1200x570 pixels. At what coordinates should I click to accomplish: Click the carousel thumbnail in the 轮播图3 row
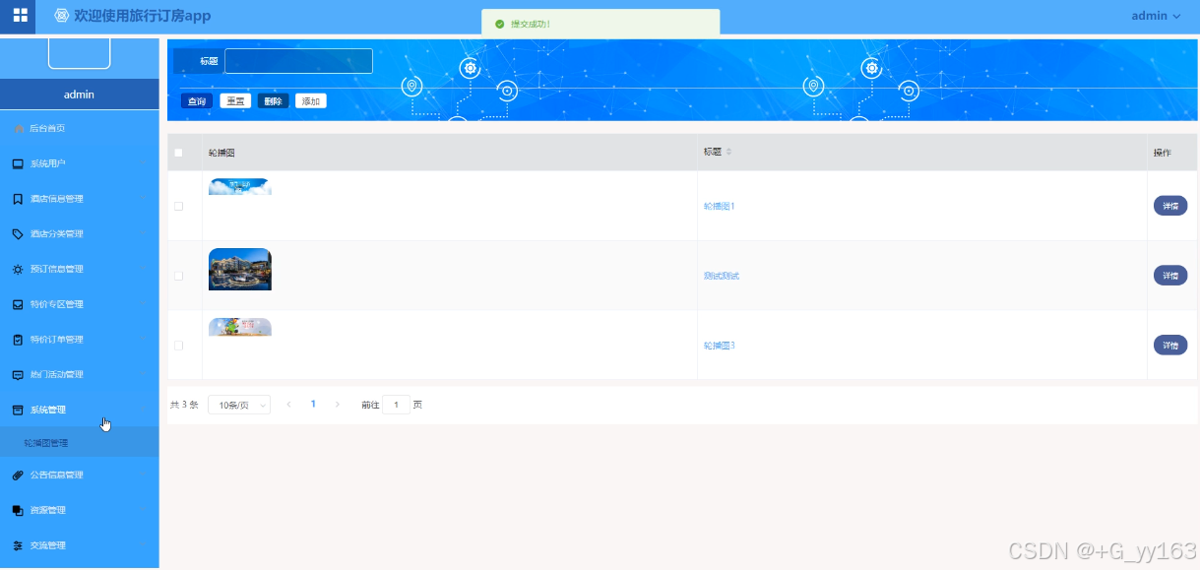[x=240, y=327]
